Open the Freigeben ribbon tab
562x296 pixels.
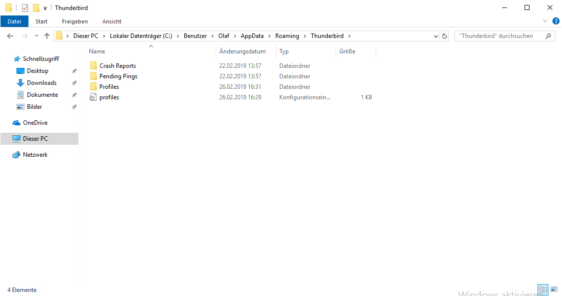pyautogui.click(x=74, y=21)
